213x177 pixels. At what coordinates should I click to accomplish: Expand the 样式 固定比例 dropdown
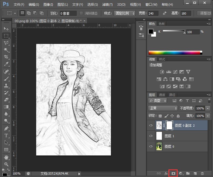click(125, 13)
